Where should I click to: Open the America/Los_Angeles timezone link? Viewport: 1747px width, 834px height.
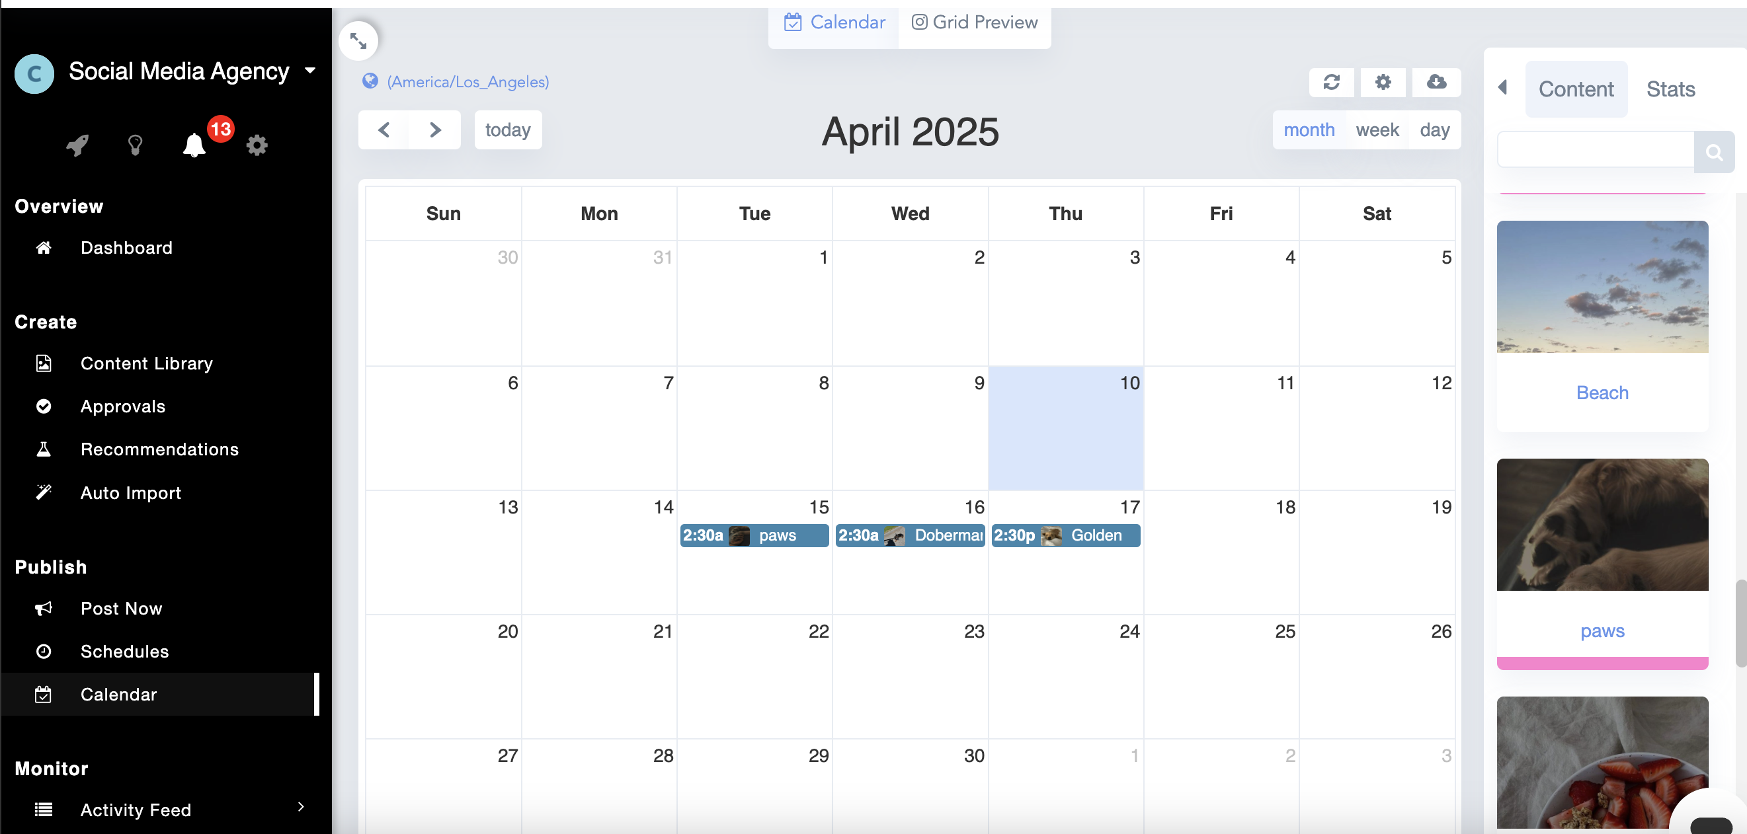pyautogui.click(x=468, y=81)
